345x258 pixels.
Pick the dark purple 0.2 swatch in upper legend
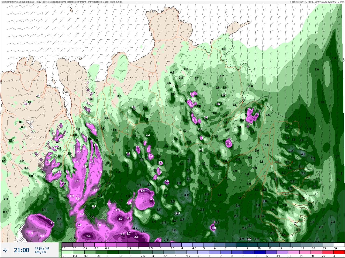[x=67, y=245]
